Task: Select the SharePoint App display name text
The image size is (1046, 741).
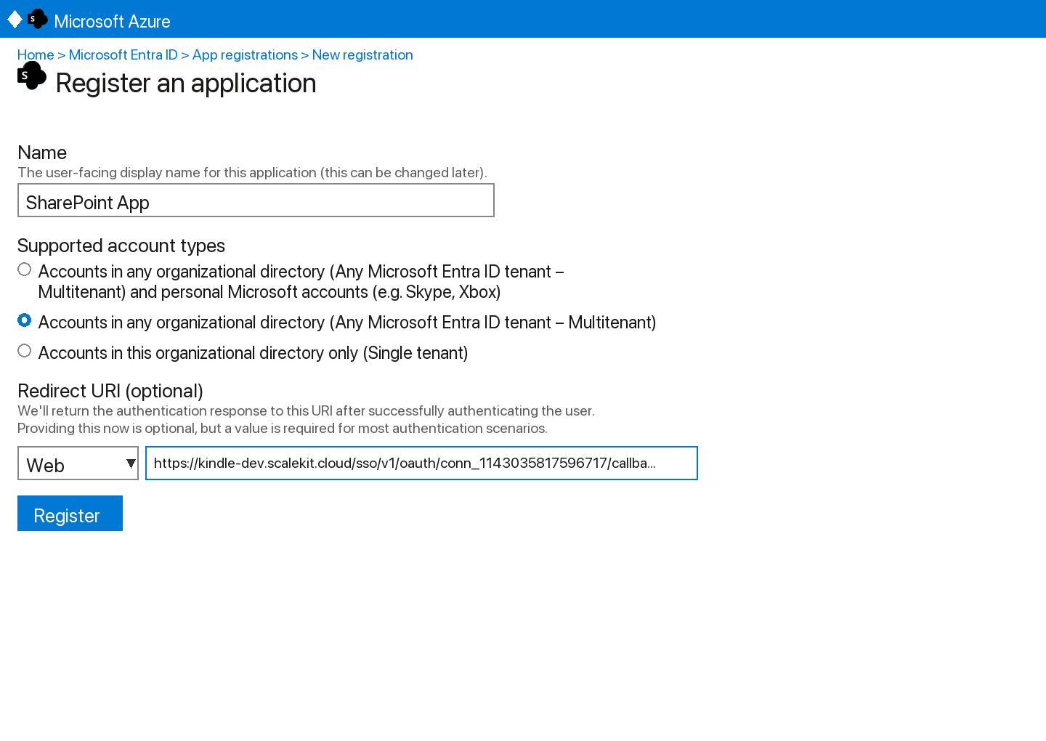Action: (87, 202)
